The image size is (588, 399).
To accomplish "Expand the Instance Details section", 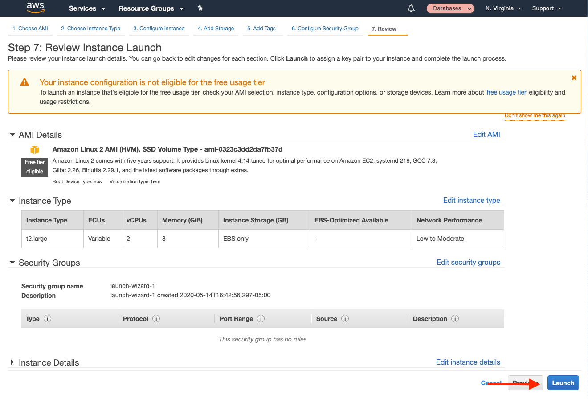I will [x=12, y=362].
